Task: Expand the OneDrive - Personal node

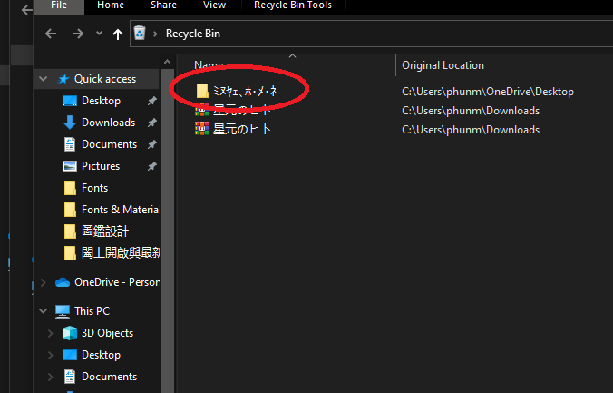Action: [44, 282]
